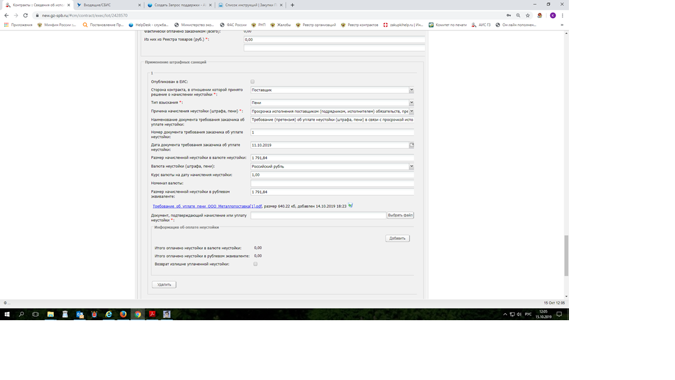
Task: Open the Приложения apps shortcut
Action: [x=19, y=25]
